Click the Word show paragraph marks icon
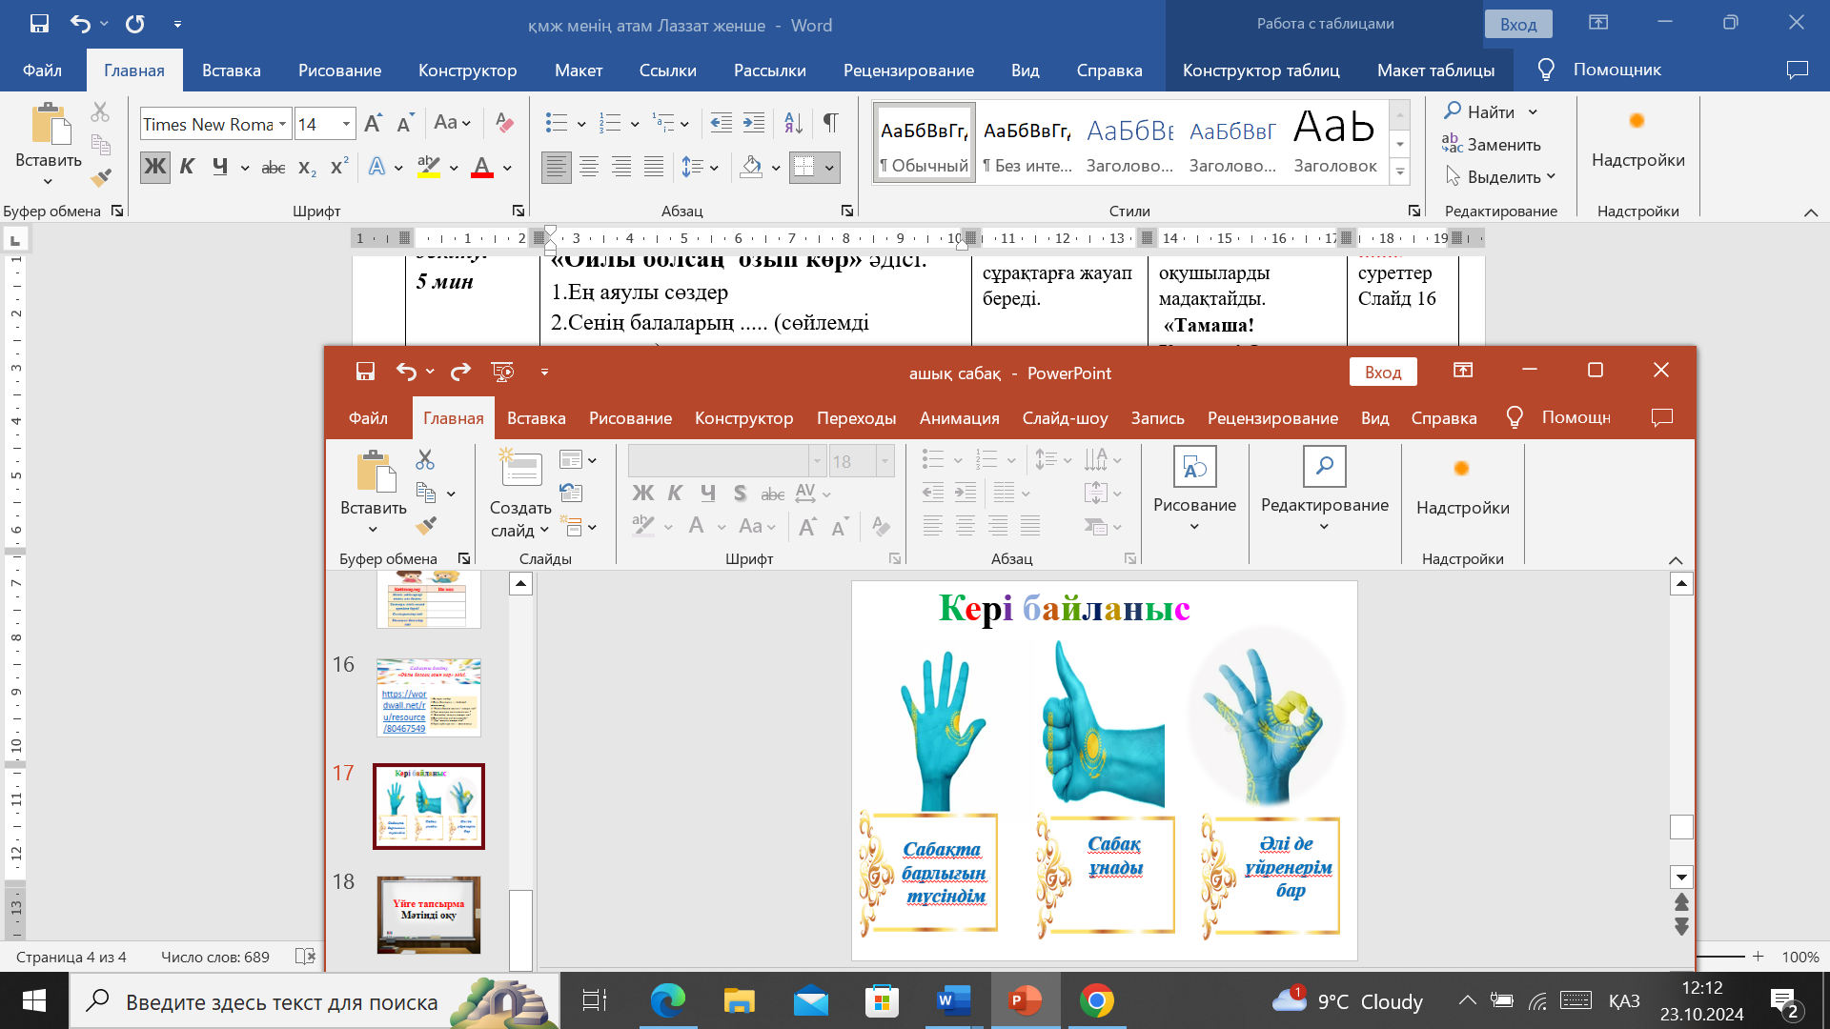This screenshot has height=1029, width=1830. [x=830, y=123]
